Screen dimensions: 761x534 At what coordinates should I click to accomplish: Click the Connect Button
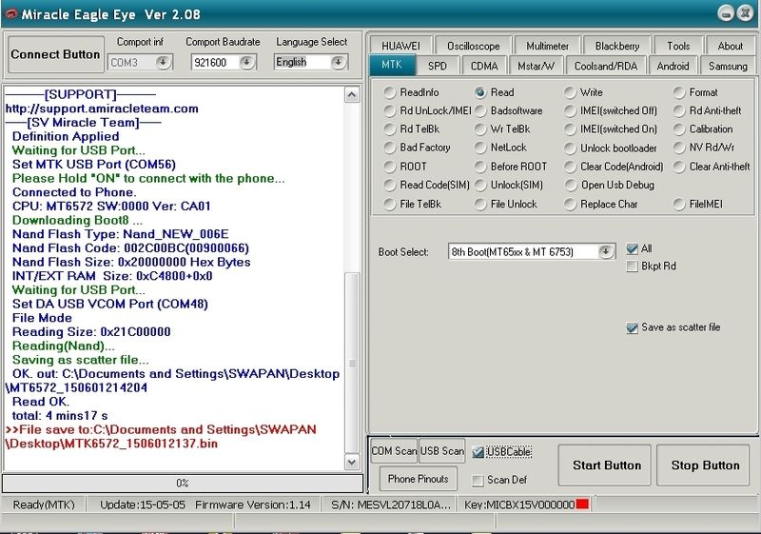click(x=55, y=54)
